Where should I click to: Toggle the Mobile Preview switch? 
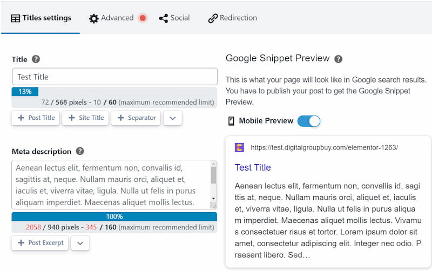(x=309, y=121)
